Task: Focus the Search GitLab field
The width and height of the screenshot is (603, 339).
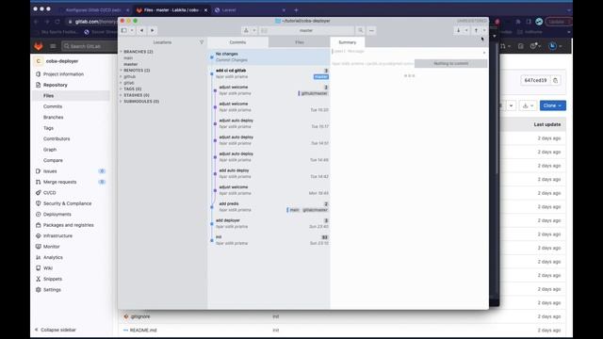Action: (90, 46)
